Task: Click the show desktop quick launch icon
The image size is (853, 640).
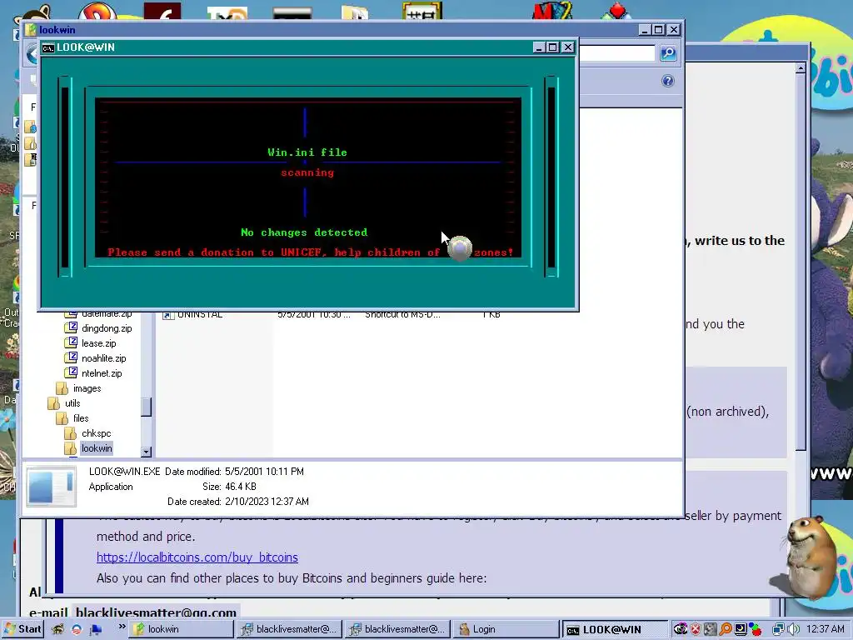Action: coord(95,630)
